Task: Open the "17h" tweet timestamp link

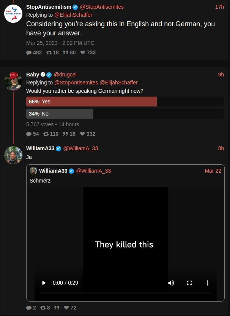Action: 219,7
